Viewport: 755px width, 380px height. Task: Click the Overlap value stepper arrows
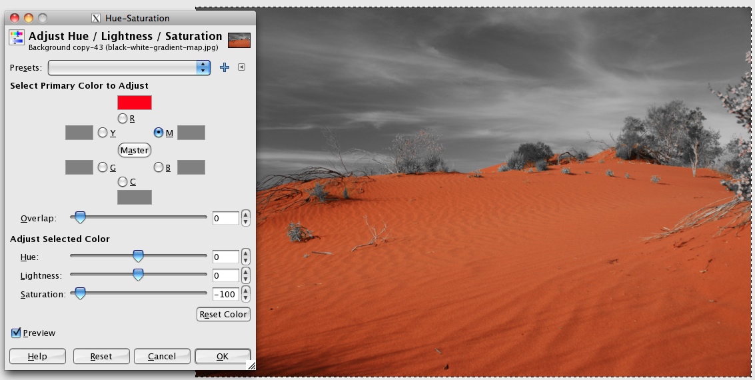pyautogui.click(x=246, y=218)
